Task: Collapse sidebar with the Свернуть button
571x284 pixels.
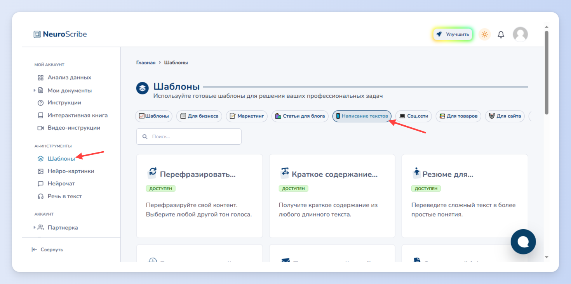Action: pyautogui.click(x=47, y=249)
